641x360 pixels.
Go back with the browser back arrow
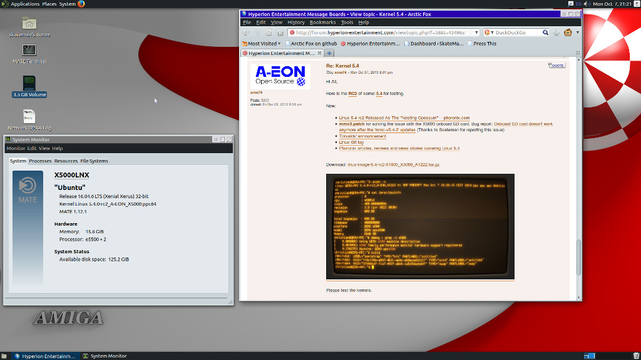(x=245, y=32)
